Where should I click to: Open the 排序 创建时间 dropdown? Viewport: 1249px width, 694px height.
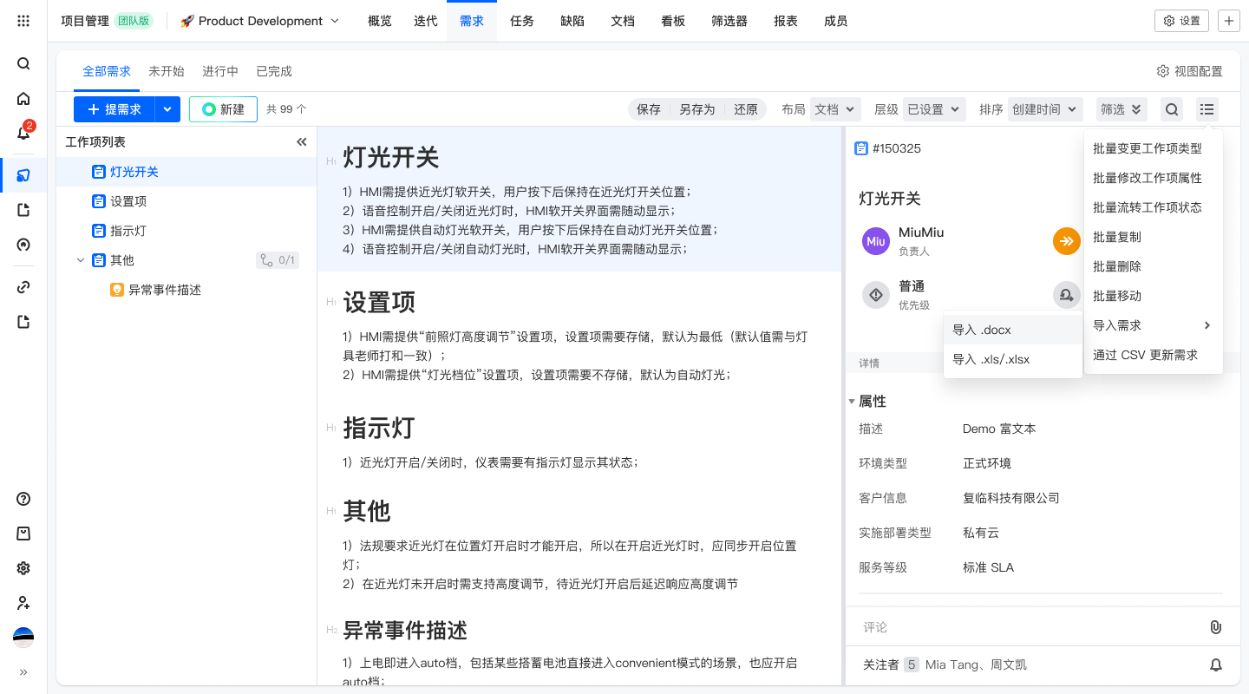pyautogui.click(x=1046, y=109)
